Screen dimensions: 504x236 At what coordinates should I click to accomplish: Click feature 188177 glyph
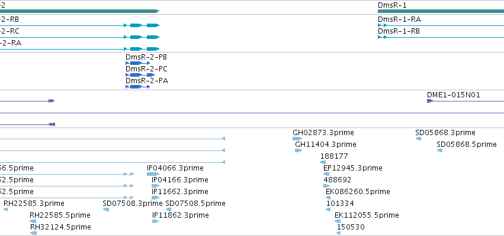click(x=323, y=162)
